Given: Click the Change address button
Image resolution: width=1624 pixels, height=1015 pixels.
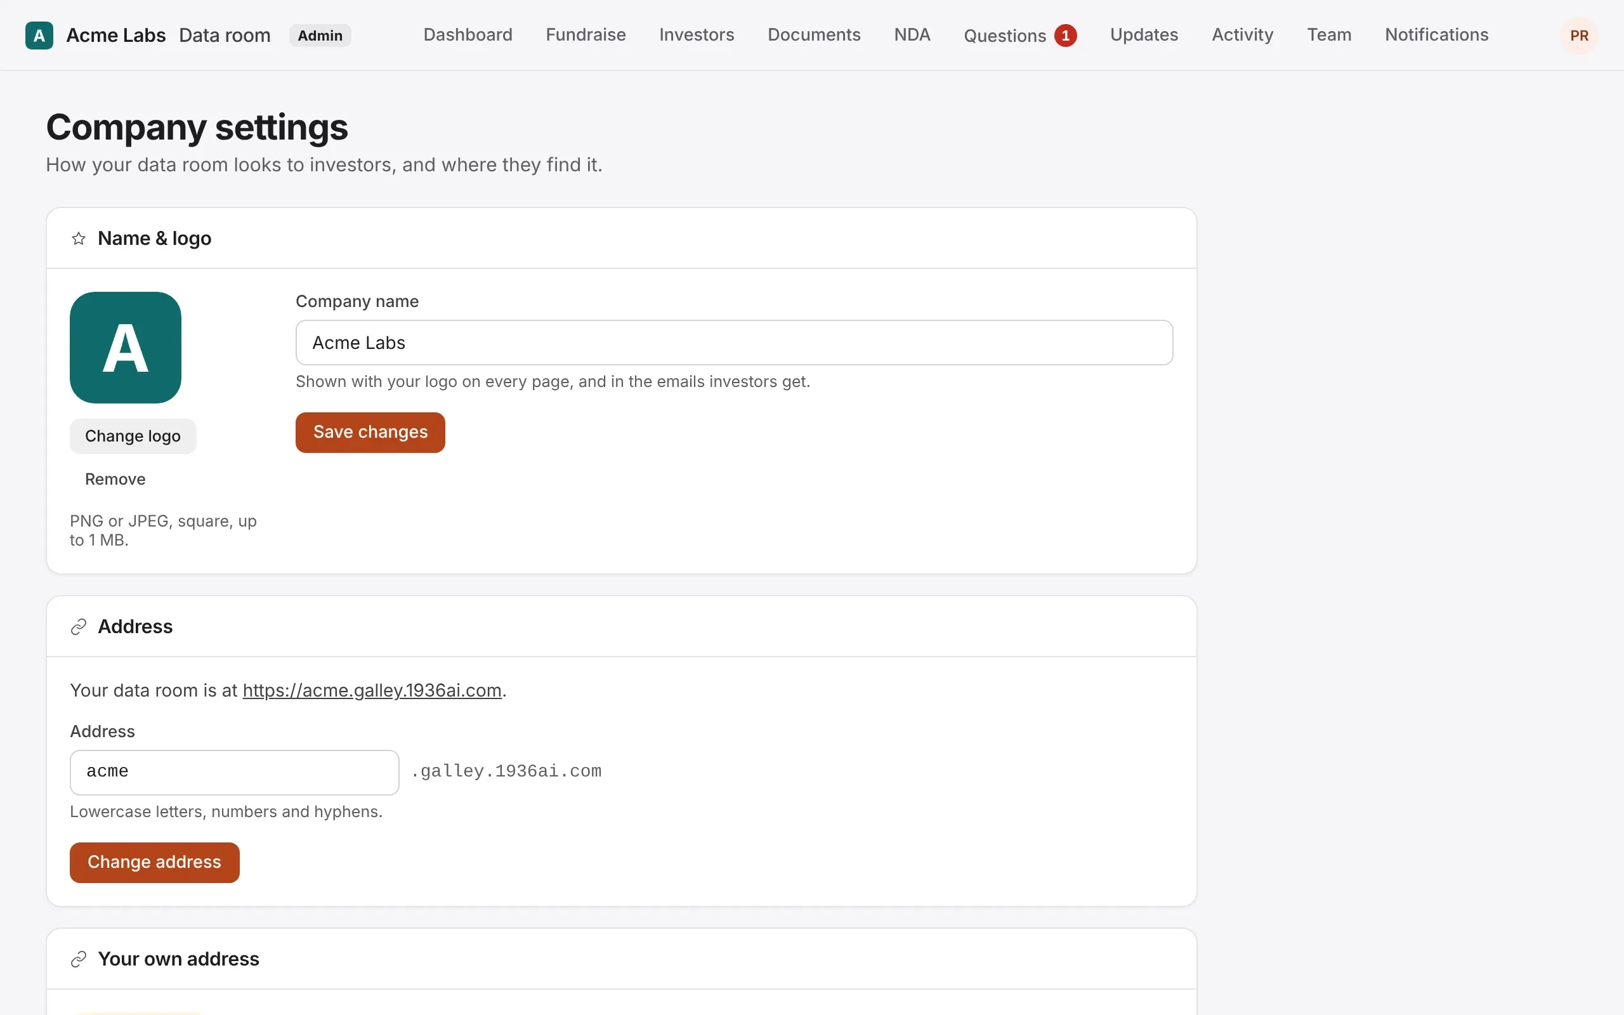Looking at the screenshot, I should pyautogui.click(x=154, y=862).
